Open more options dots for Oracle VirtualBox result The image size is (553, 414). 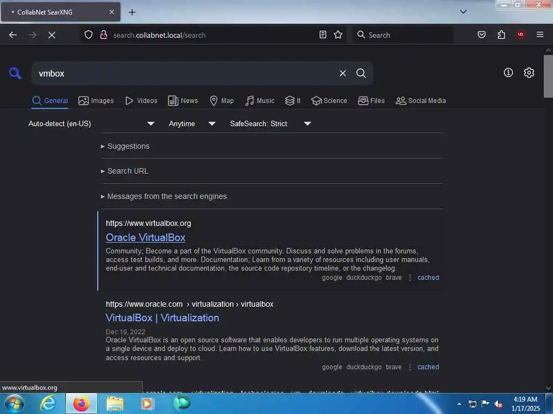409,278
